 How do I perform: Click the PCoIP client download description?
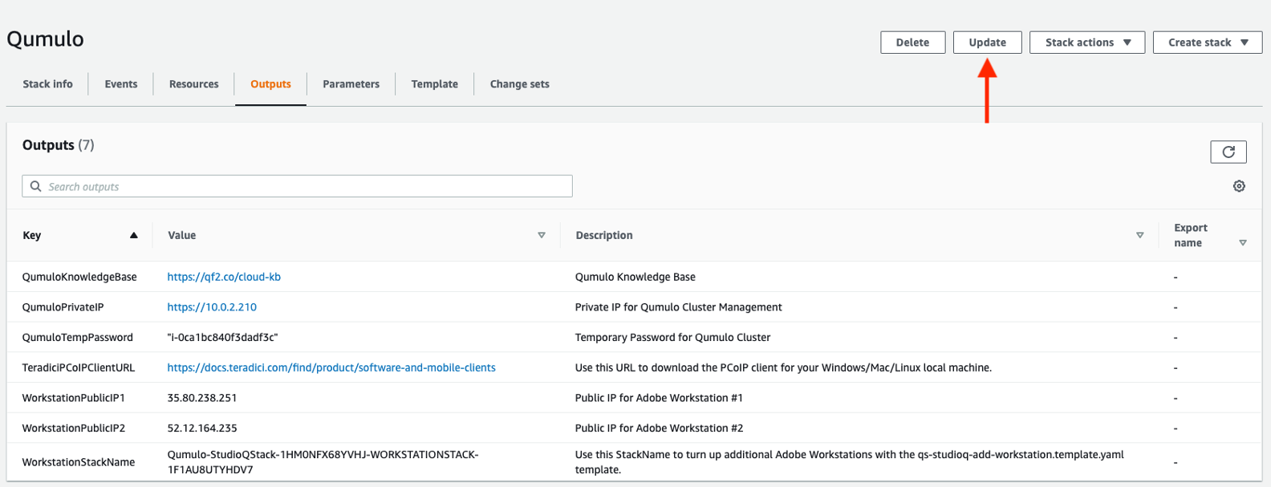pyautogui.click(x=783, y=367)
